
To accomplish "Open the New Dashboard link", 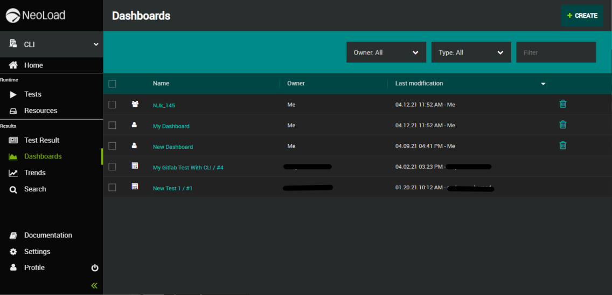I will (x=173, y=147).
